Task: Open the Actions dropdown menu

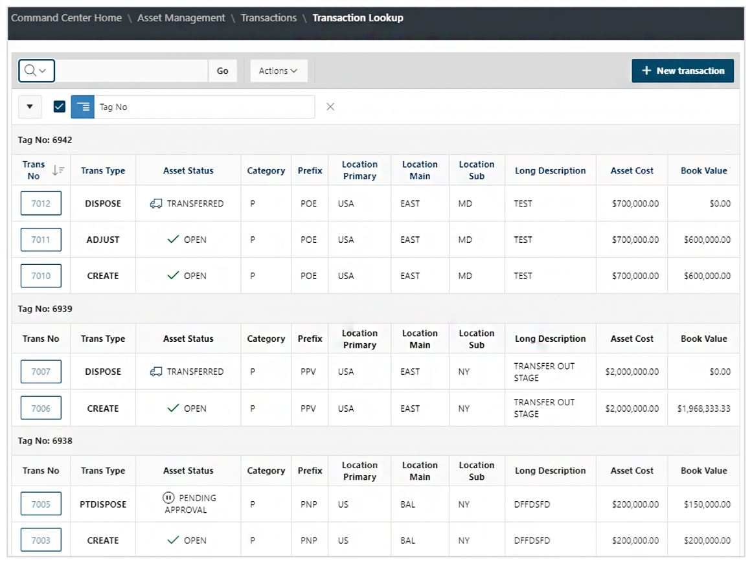Action: pos(278,71)
